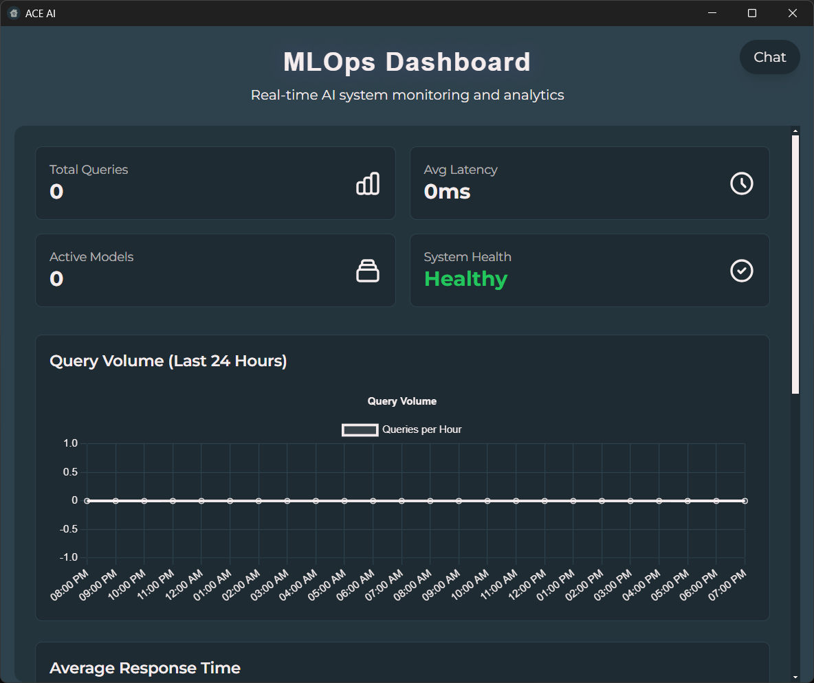
Task: Click the bar chart icon on Total Queries card
Action: point(368,183)
